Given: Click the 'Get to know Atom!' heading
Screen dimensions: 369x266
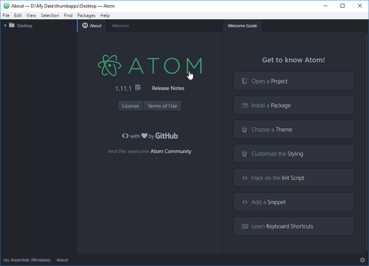Looking at the screenshot, I should click(293, 60).
